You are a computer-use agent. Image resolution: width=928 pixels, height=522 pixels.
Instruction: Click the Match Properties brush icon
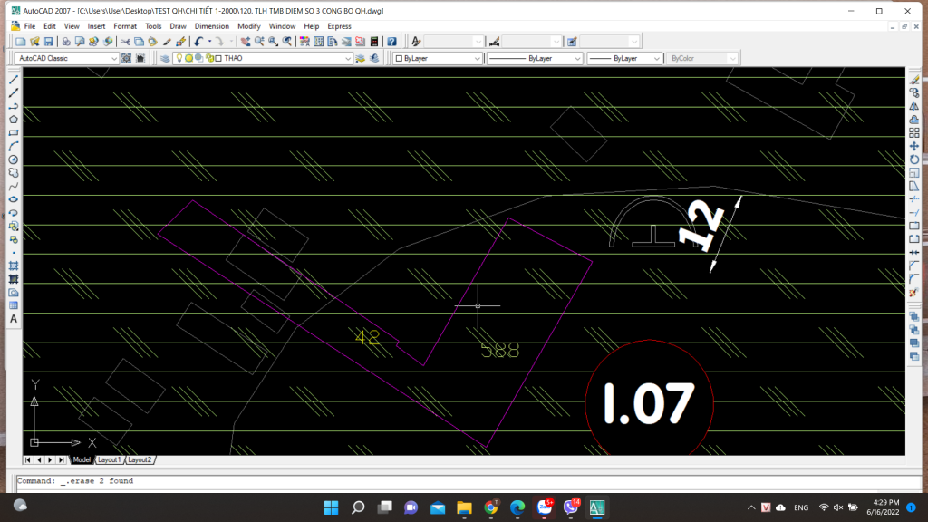[x=167, y=42]
